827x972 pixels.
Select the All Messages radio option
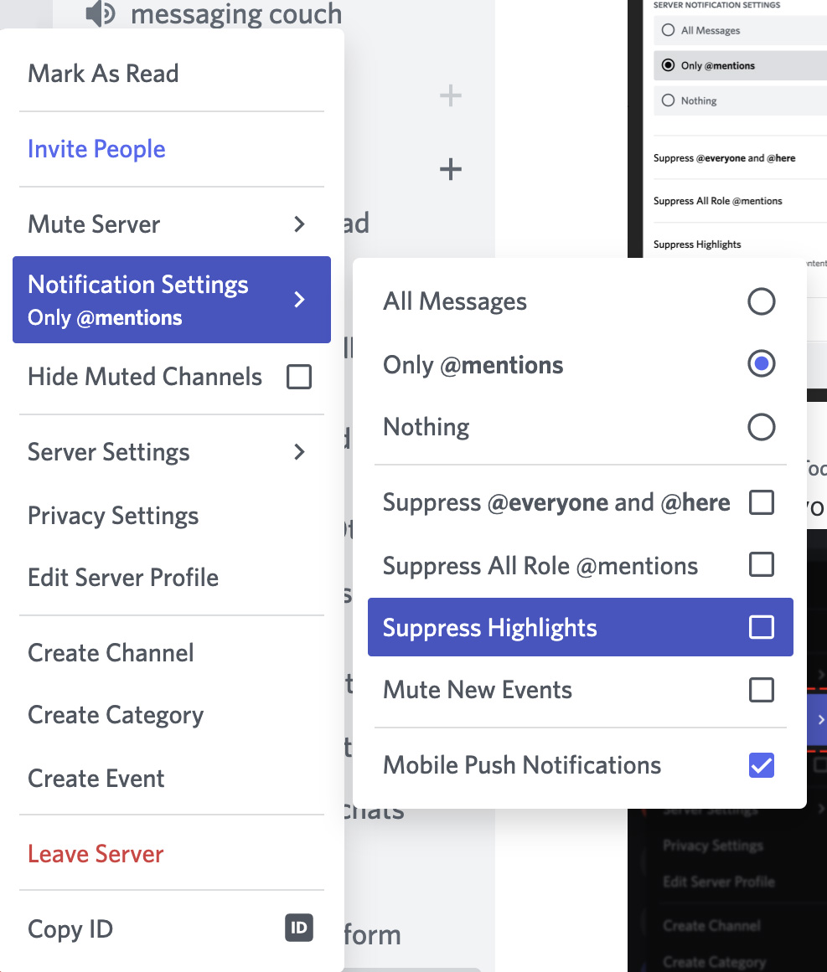click(x=762, y=302)
